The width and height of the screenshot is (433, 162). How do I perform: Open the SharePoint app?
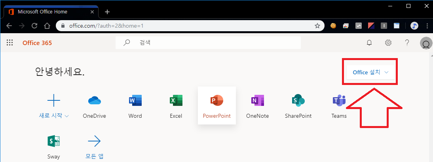pos(298,107)
